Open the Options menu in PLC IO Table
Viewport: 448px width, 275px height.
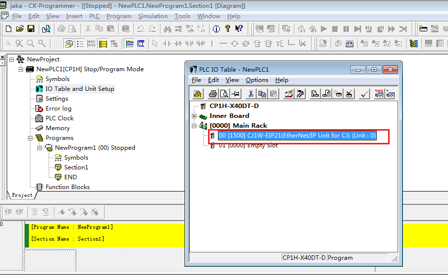click(x=257, y=80)
